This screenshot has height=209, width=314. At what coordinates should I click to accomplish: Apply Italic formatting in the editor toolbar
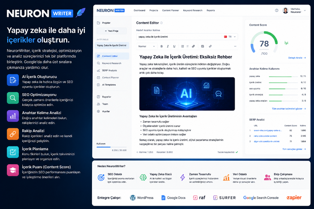(x=168, y=46)
